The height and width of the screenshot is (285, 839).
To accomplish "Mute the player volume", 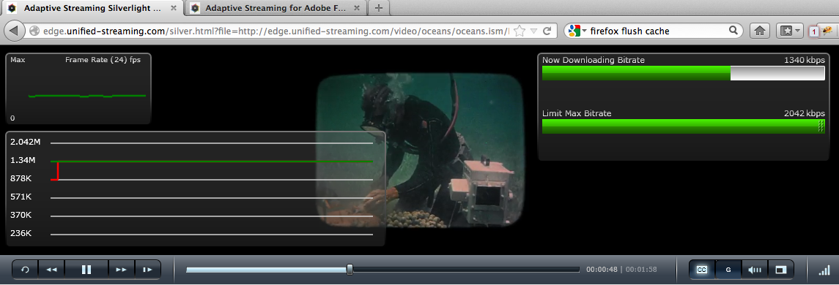I will [x=755, y=270].
